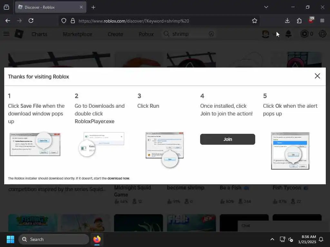Open the Midnight Squid Game experience
Screen dimensions: 330x247
(132, 191)
